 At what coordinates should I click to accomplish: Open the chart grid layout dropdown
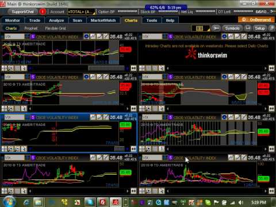pyautogui.click(x=201, y=28)
